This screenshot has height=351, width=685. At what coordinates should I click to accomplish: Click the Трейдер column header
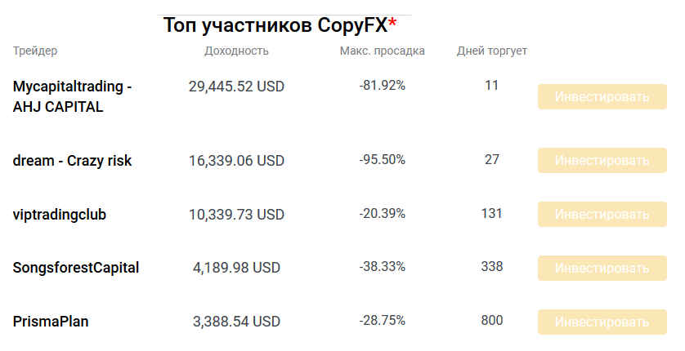tap(35, 51)
